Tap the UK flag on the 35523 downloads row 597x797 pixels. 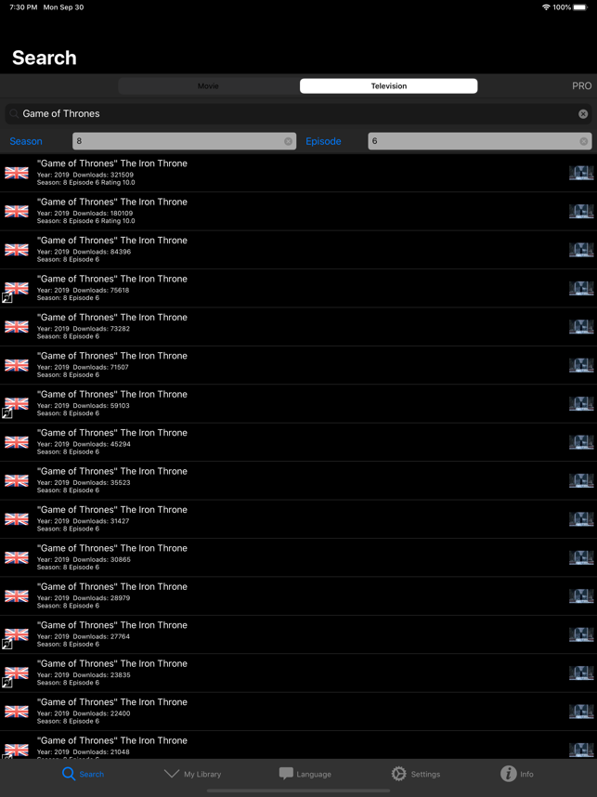17,481
